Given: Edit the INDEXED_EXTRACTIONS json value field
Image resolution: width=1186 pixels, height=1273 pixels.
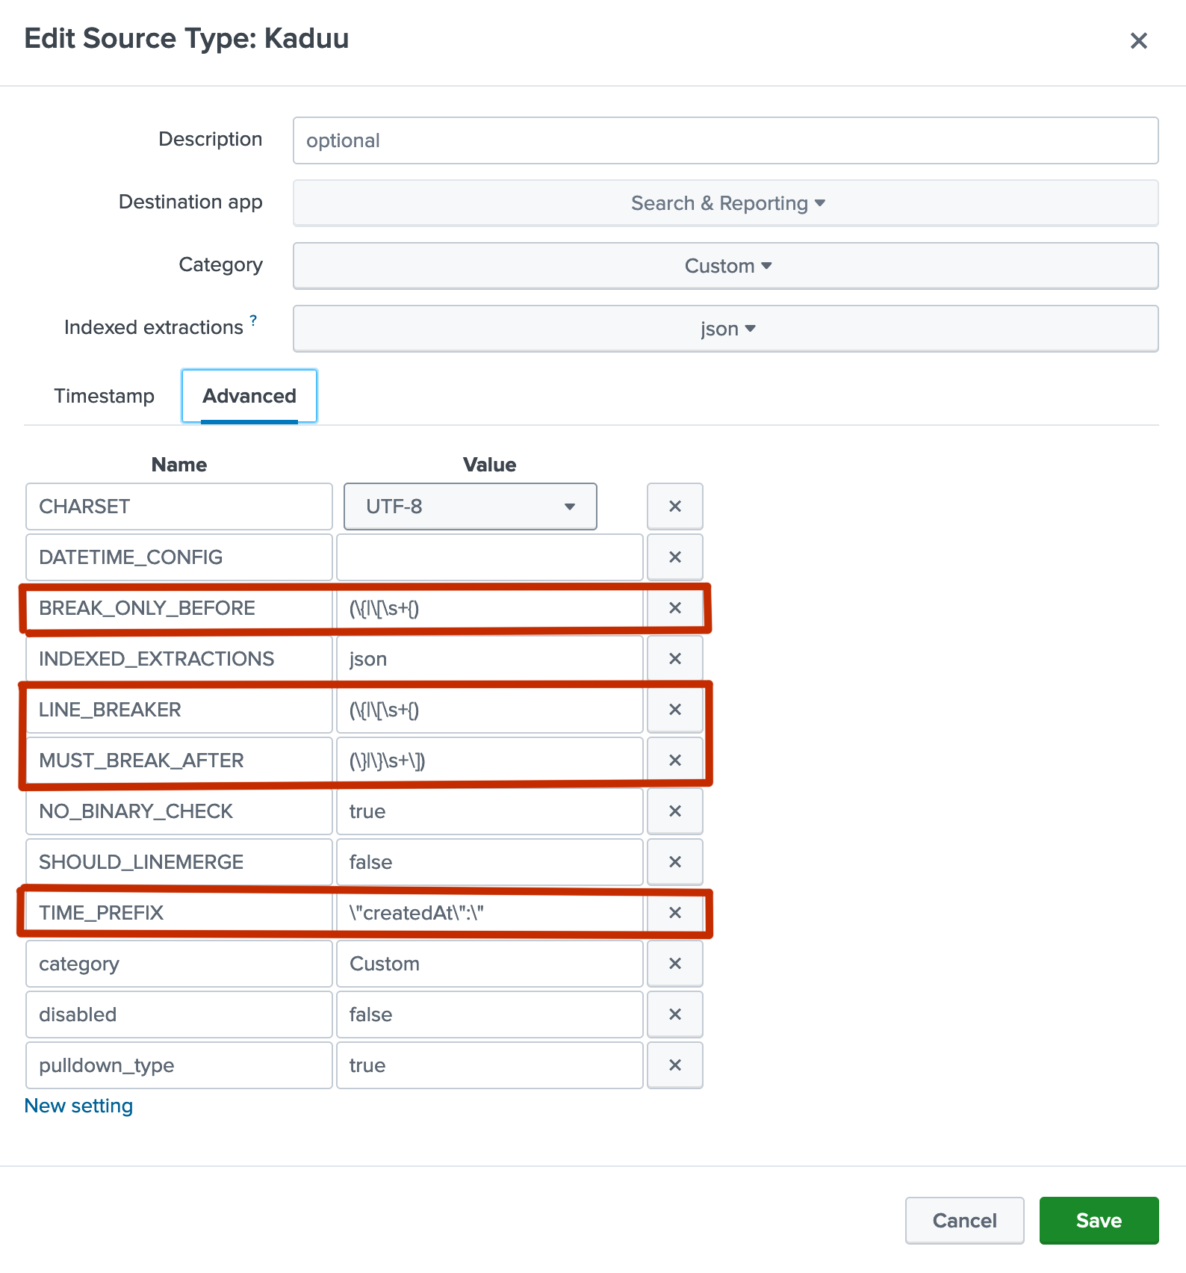Looking at the screenshot, I should click(490, 659).
